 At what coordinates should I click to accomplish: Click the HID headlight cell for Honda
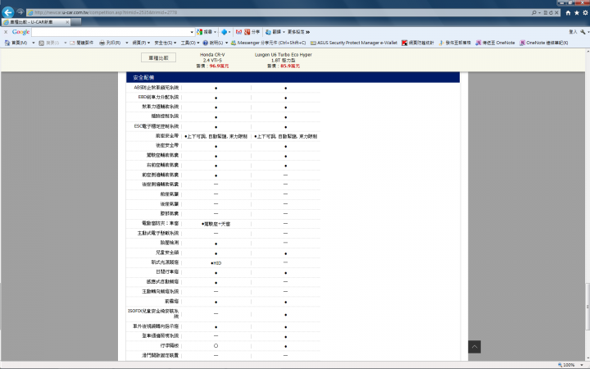point(216,263)
